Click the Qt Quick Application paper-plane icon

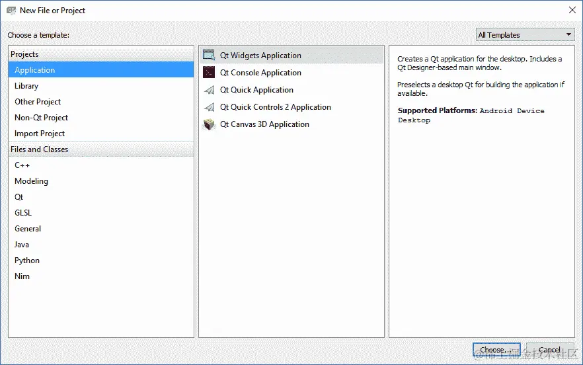coord(210,90)
